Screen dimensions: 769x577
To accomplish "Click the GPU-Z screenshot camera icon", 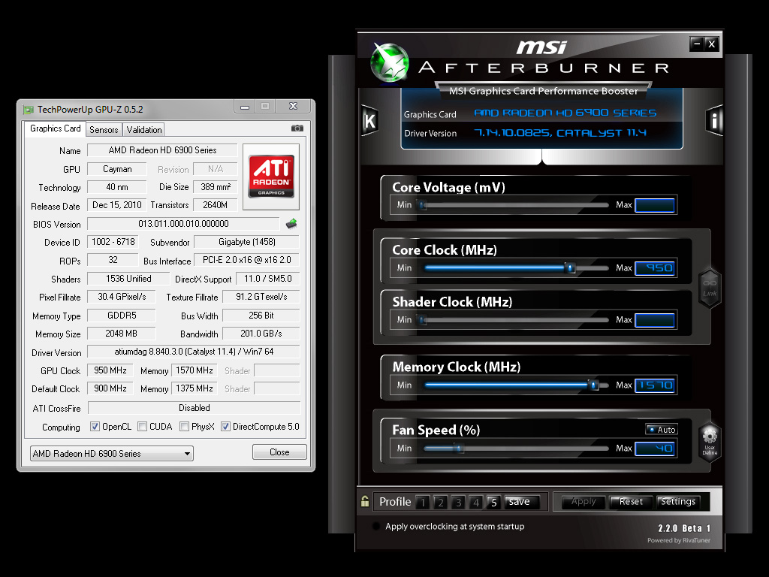I will (297, 128).
